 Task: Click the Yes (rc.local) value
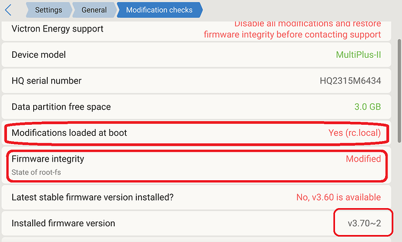click(x=354, y=133)
